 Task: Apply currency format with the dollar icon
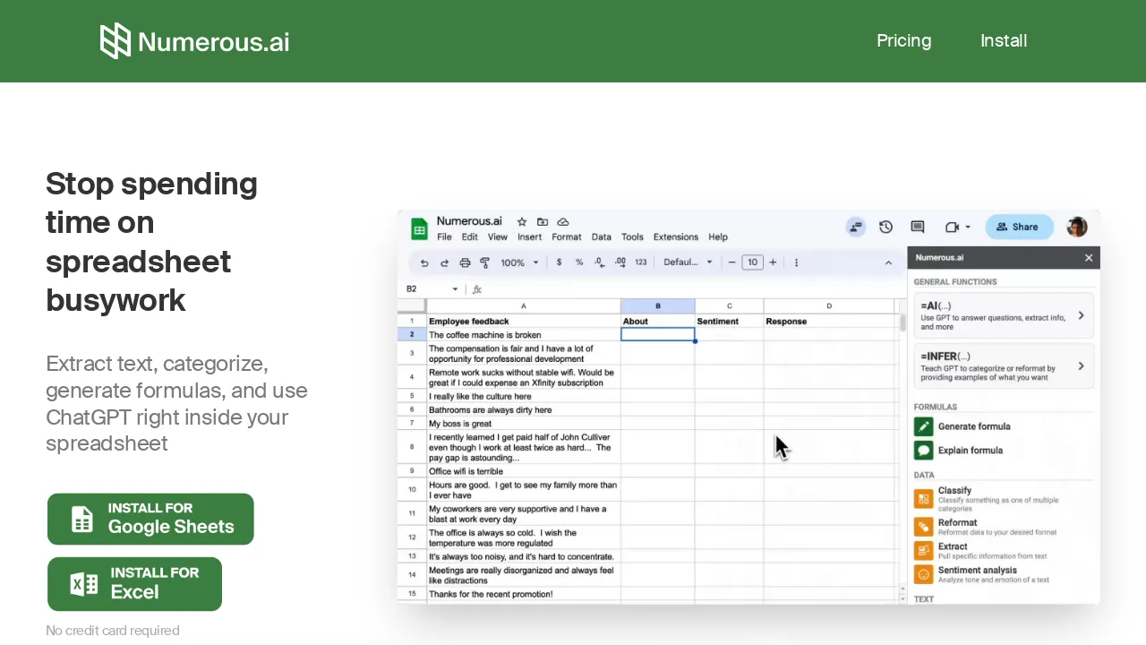tap(560, 262)
